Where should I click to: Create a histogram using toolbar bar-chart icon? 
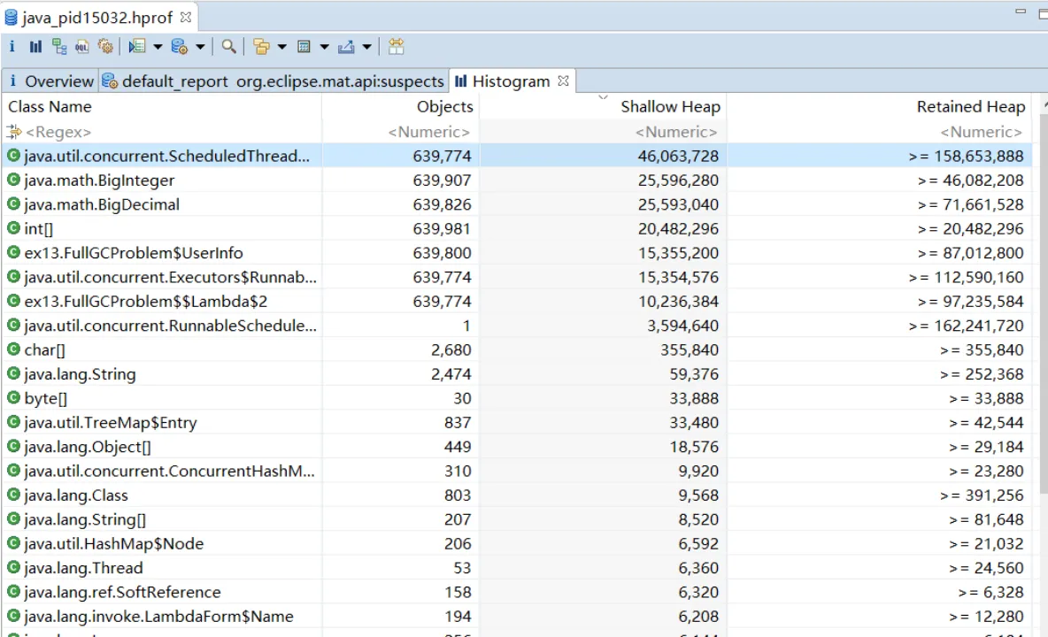click(35, 46)
